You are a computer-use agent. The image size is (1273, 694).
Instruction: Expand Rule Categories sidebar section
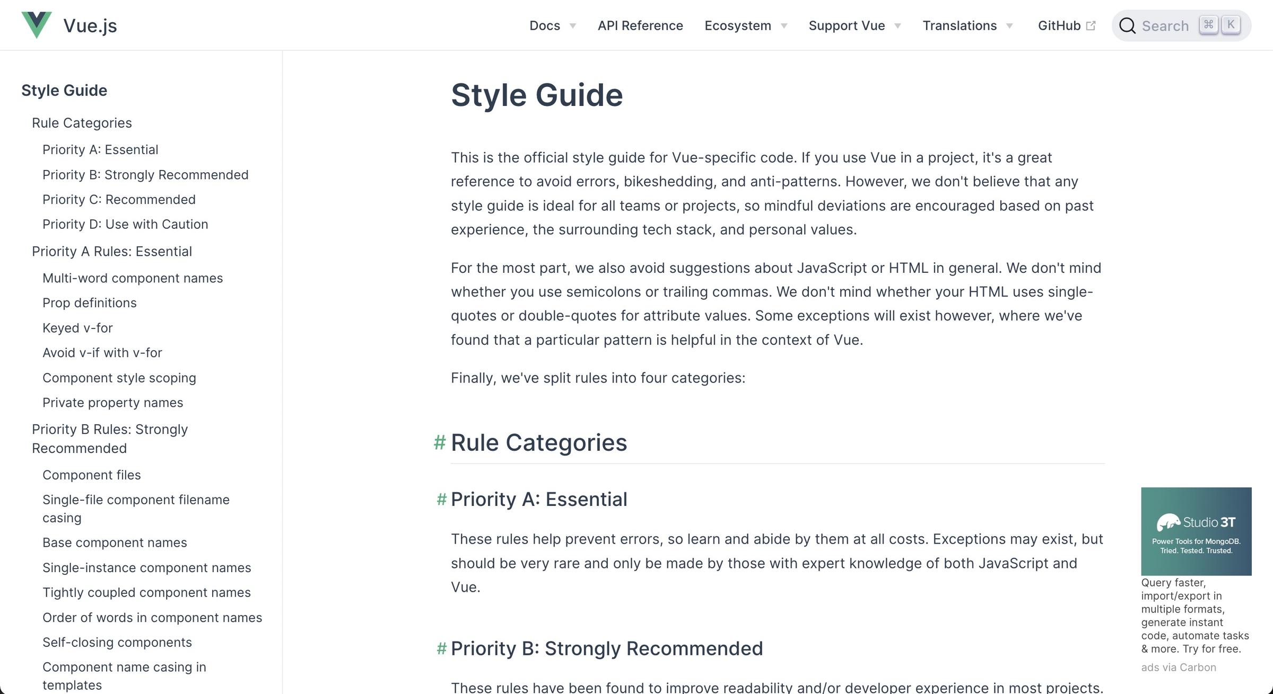point(81,122)
